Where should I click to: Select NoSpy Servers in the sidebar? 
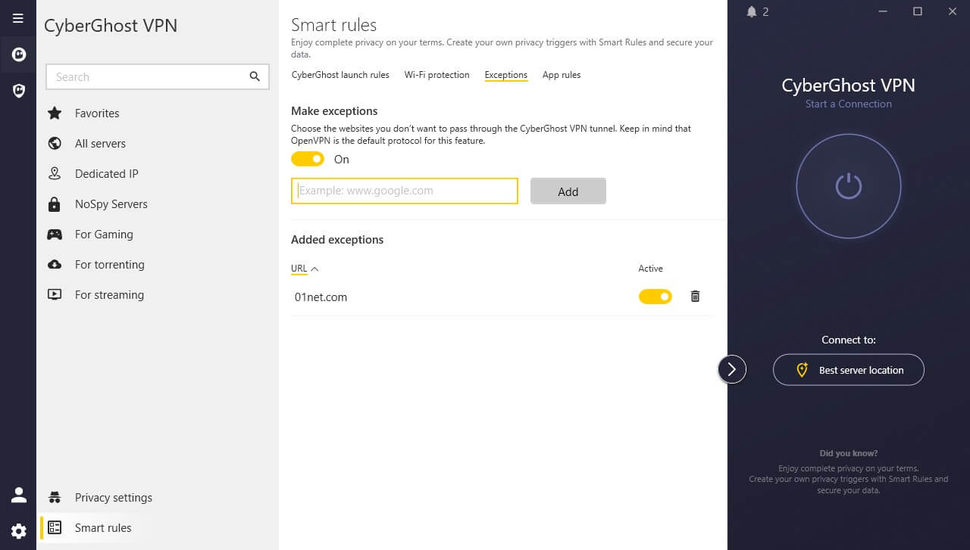click(111, 204)
